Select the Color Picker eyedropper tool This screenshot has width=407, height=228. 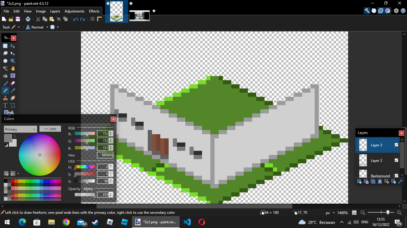[x=13, y=91]
